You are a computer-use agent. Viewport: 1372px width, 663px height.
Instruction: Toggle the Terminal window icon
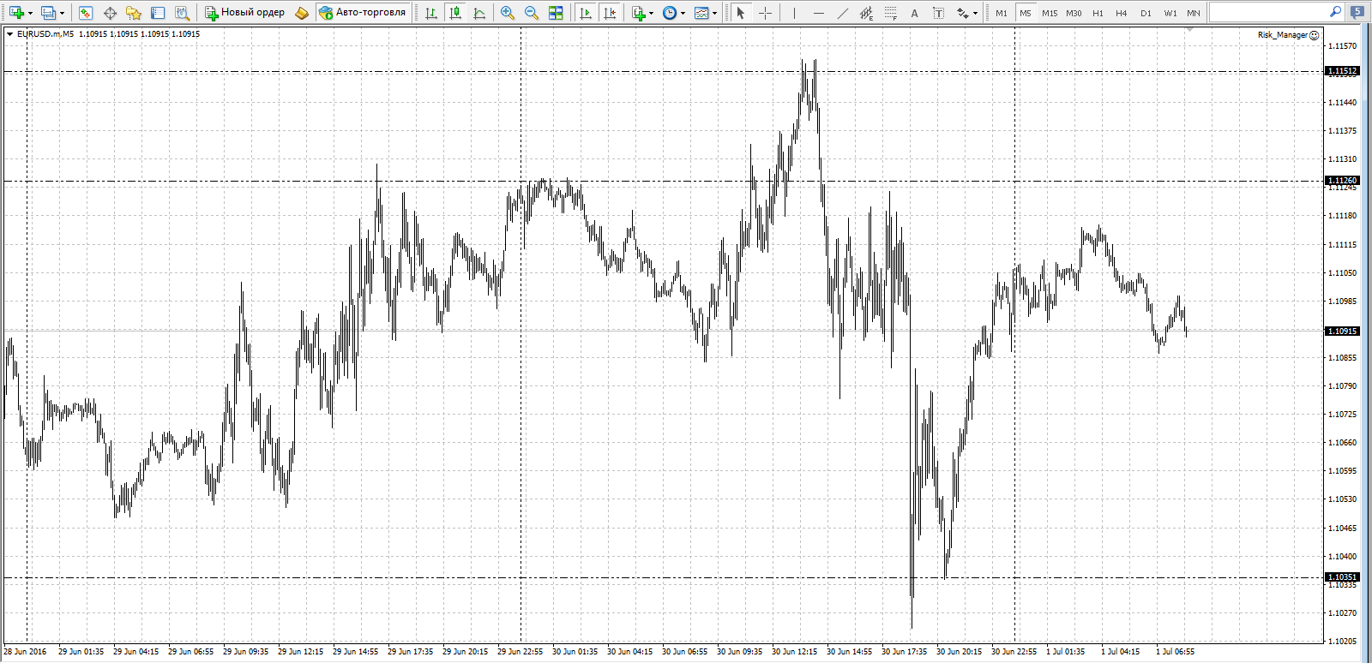click(x=158, y=13)
